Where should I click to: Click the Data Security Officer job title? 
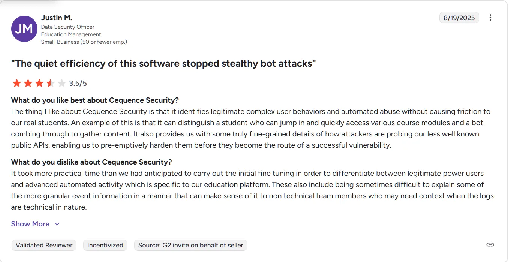pyautogui.click(x=68, y=27)
